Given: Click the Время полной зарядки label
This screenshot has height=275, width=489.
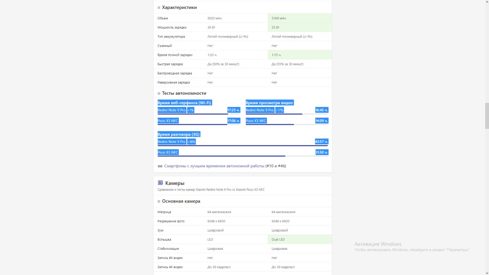Looking at the screenshot, I should pyautogui.click(x=175, y=55).
